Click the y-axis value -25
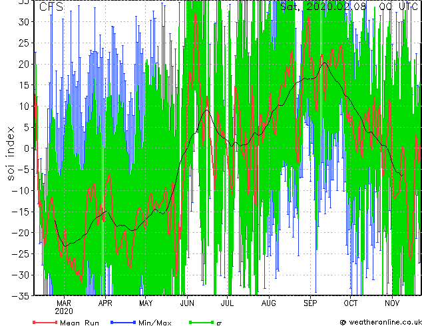 [21, 254]
